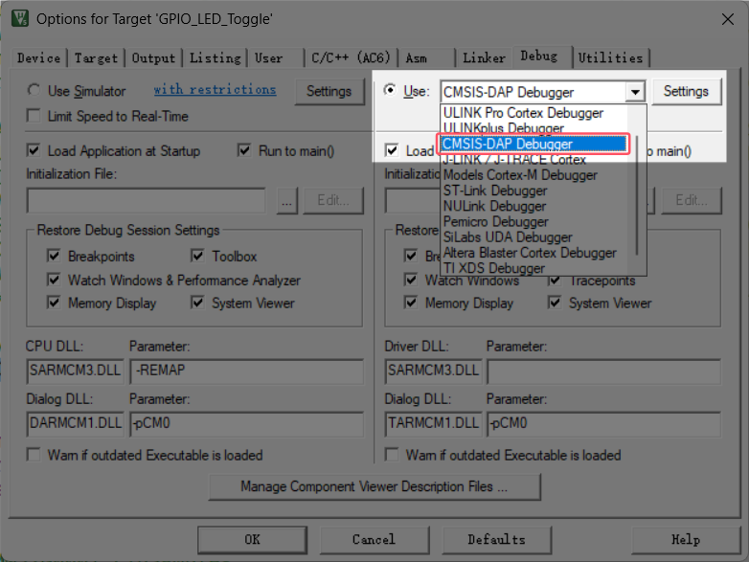The height and width of the screenshot is (562, 749).
Task: Open Settings next to CMSIS-DAP Debugger
Action: point(686,91)
